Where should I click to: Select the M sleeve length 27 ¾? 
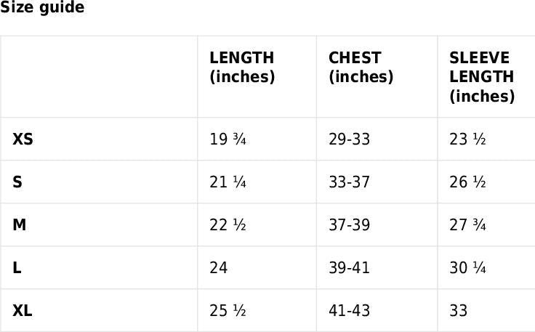tap(467, 224)
